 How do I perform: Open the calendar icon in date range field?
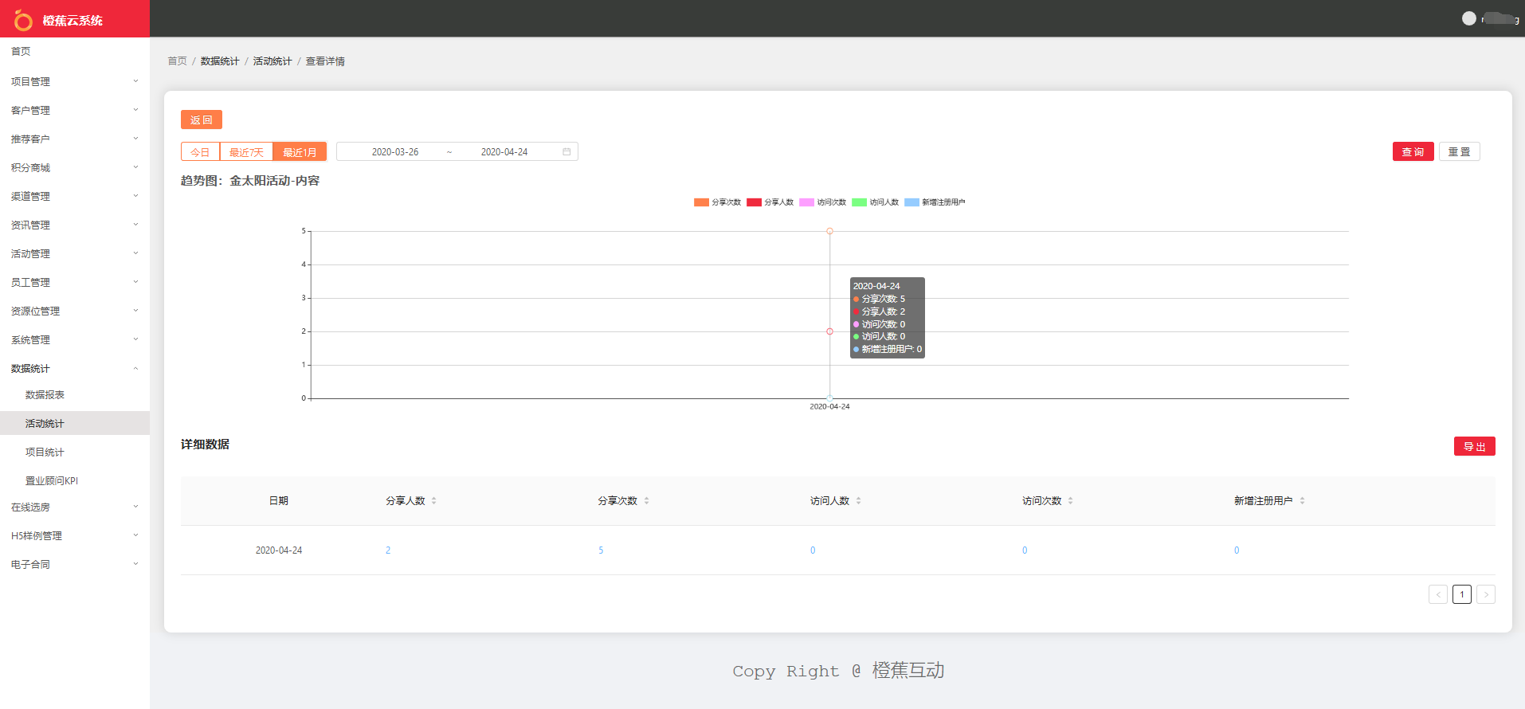pos(566,151)
